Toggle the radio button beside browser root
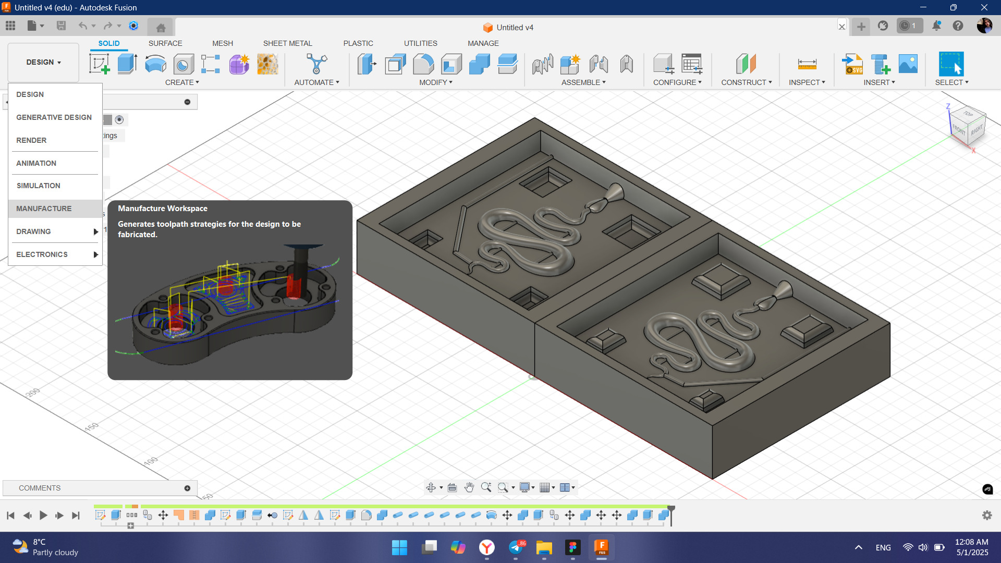Viewport: 1001px width, 563px height. (x=119, y=120)
